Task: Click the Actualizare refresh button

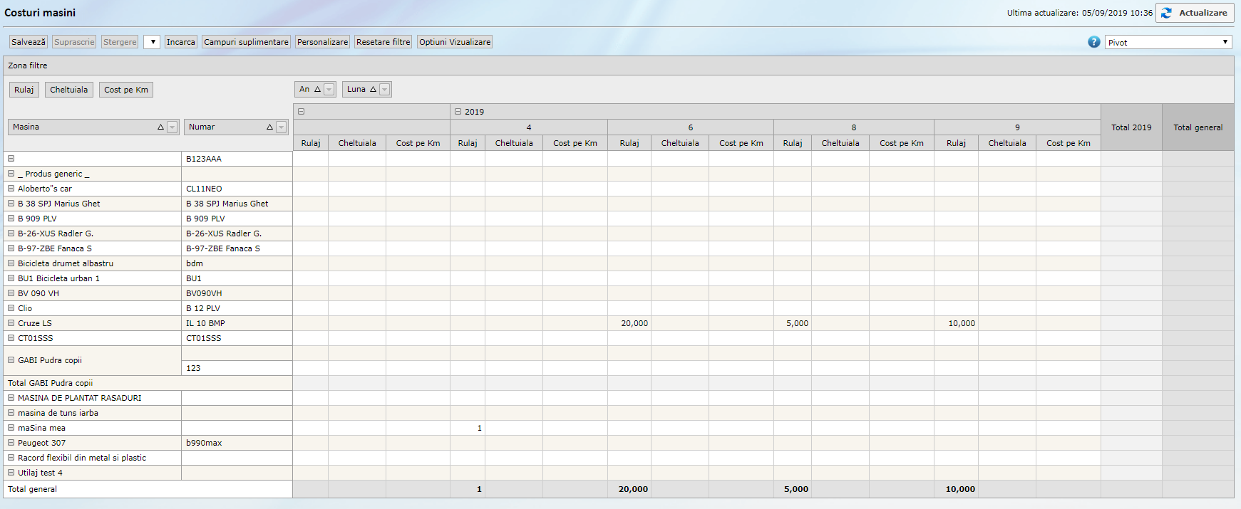Action: [x=1195, y=13]
